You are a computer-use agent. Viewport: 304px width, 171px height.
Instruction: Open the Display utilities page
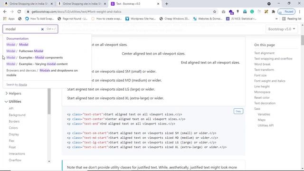point(14,134)
